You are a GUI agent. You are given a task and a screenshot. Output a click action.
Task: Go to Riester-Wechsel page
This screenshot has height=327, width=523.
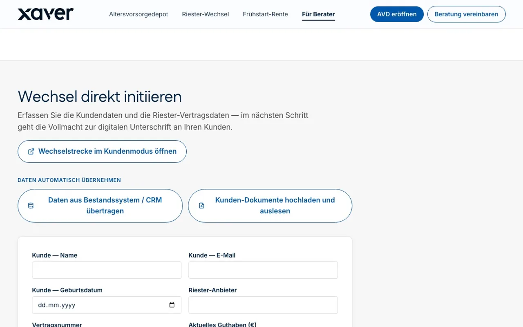click(206, 14)
